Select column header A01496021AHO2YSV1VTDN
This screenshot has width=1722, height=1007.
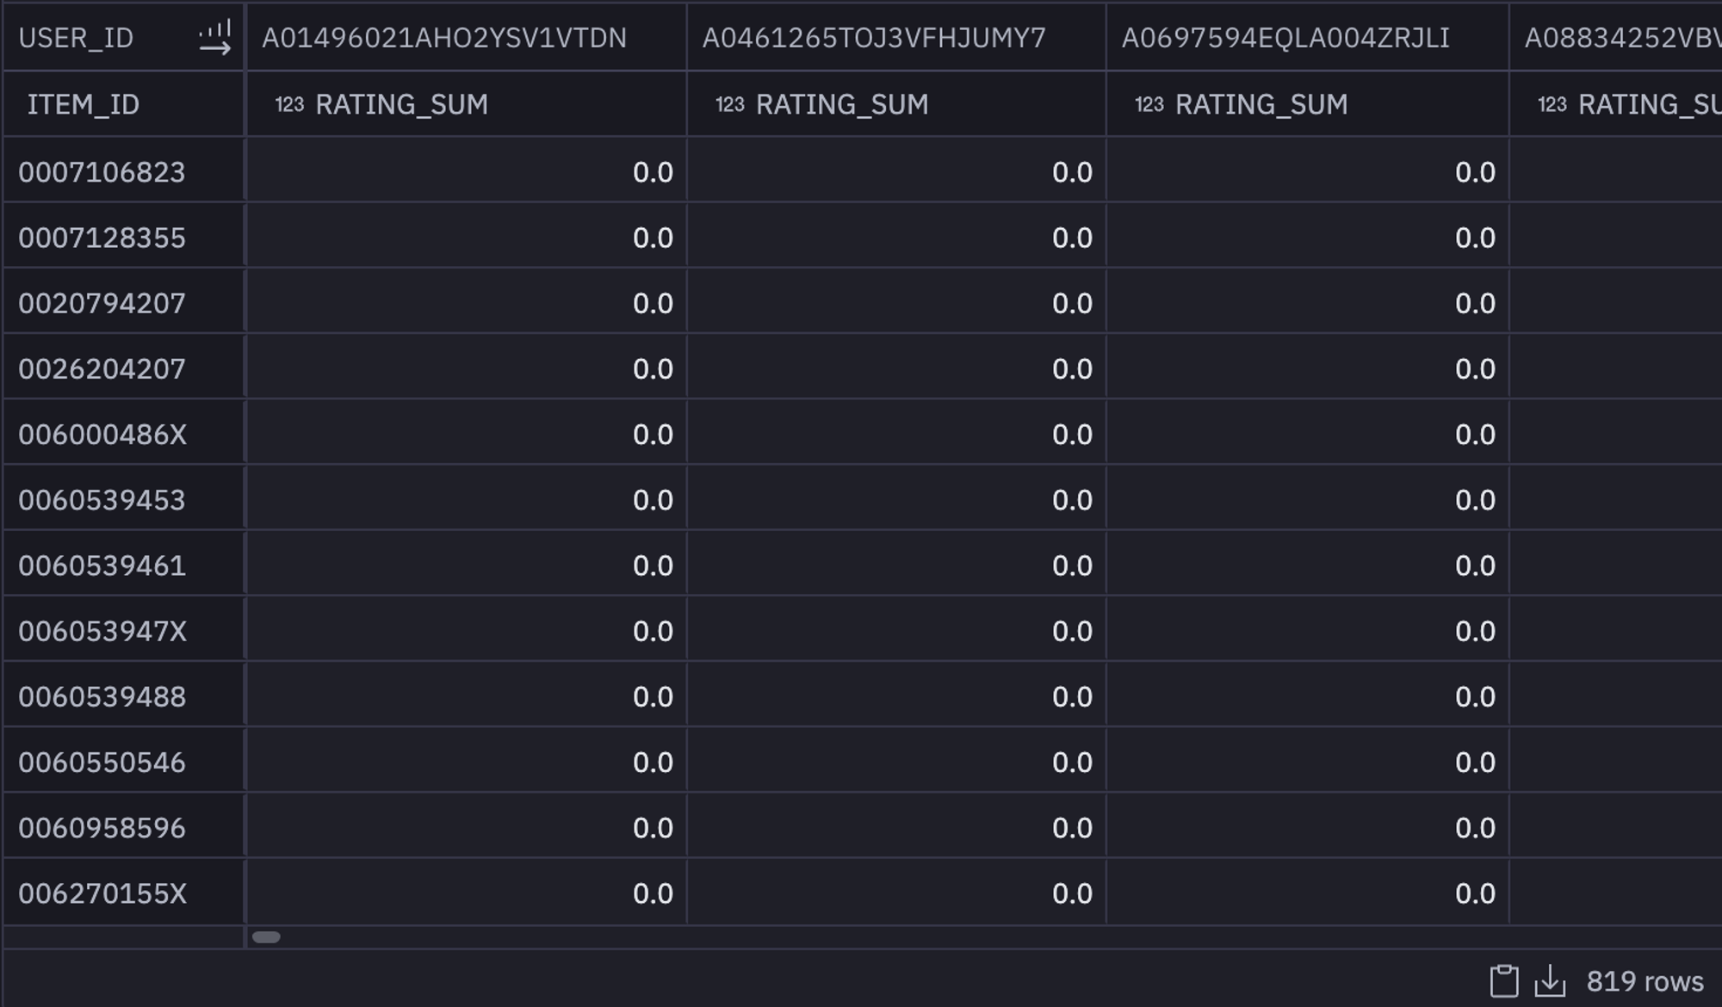(444, 38)
